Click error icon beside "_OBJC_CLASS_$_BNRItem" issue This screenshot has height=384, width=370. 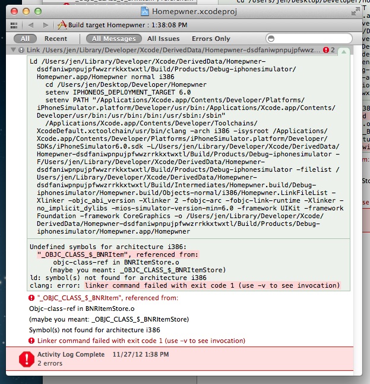pyautogui.click(x=31, y=298)
